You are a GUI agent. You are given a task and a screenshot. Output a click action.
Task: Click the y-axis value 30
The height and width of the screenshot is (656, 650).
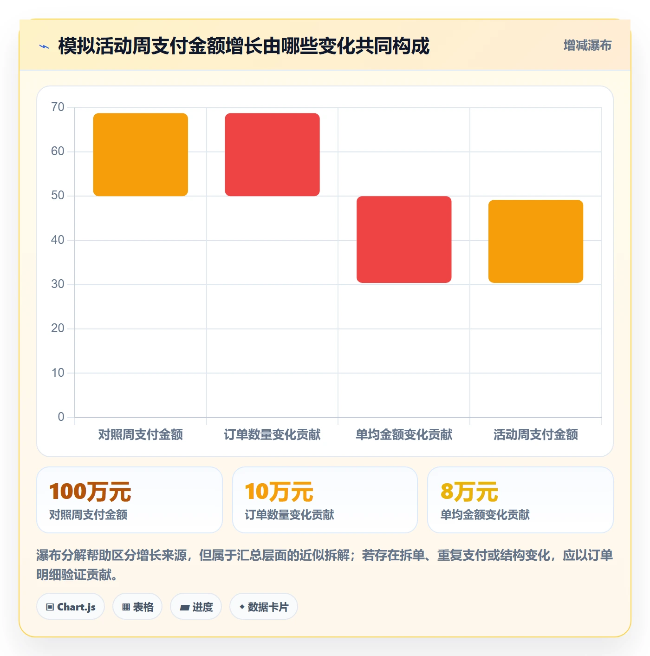[x=58, y=284]
